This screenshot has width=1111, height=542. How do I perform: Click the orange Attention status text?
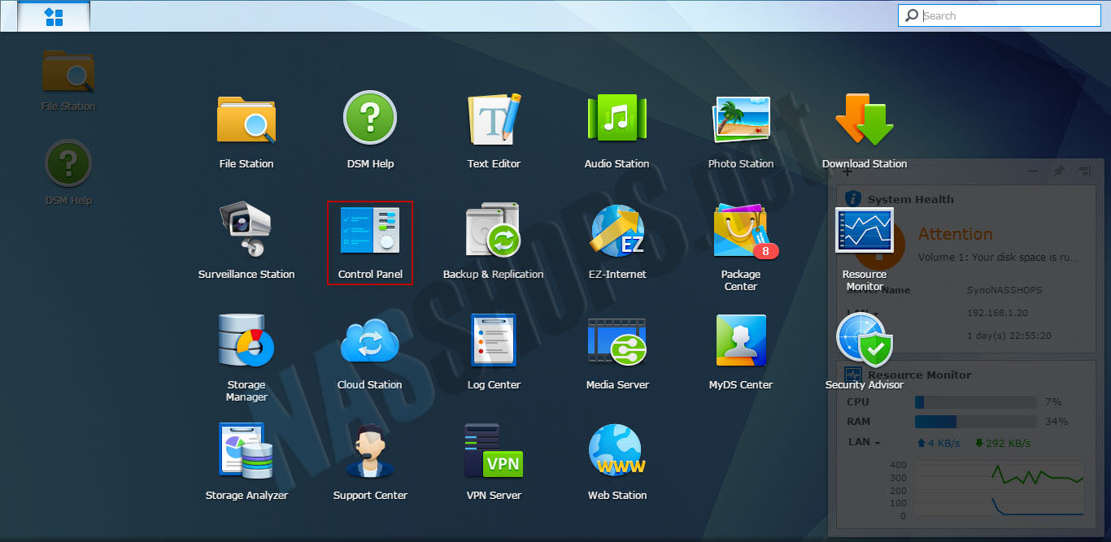click(x=956, y=234)
